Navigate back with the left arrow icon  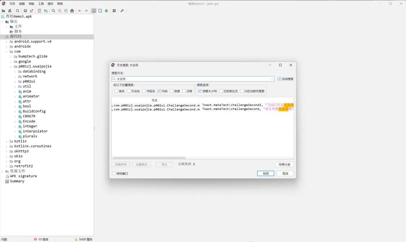click(80, 11)
